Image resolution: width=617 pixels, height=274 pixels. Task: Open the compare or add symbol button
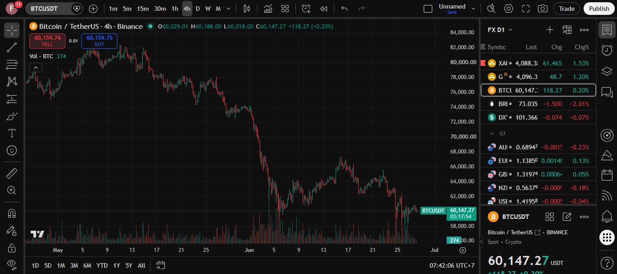(x=93, y=9)
